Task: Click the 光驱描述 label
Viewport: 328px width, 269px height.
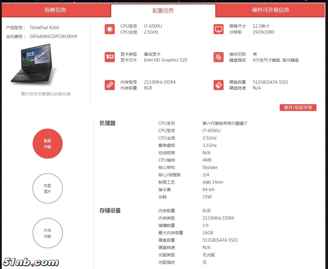Action: pos(167,262)
